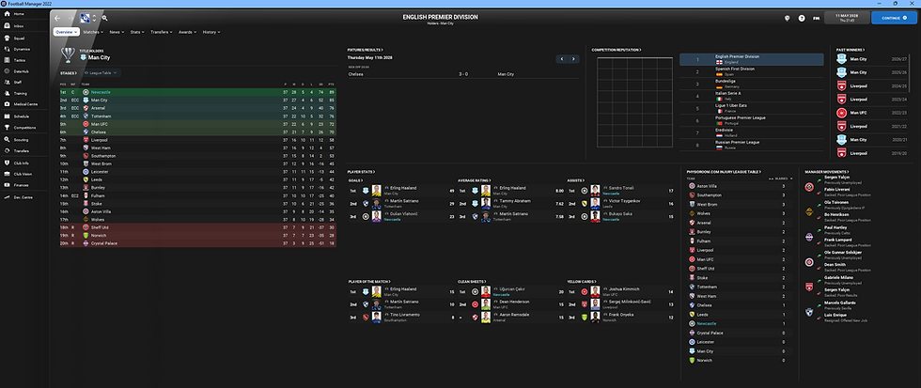The width and height of the screenshot is (921, 388).
Task: Open Chelsea 3-0 Man City result
Action: (x=462, y=74)
